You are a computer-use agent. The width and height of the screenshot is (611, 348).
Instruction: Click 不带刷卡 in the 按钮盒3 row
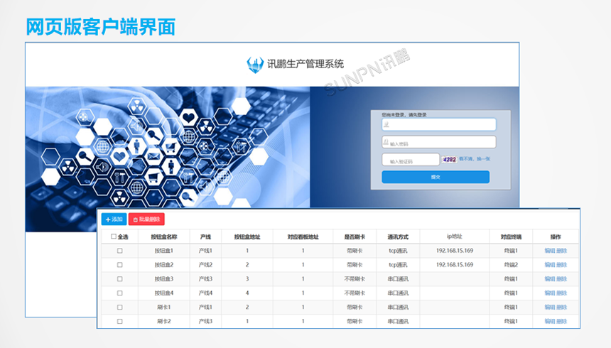[x=355, y=278]
